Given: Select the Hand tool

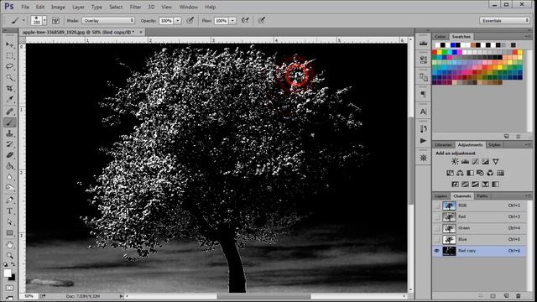Looking at the screenshot, I should tap(9, 244).
